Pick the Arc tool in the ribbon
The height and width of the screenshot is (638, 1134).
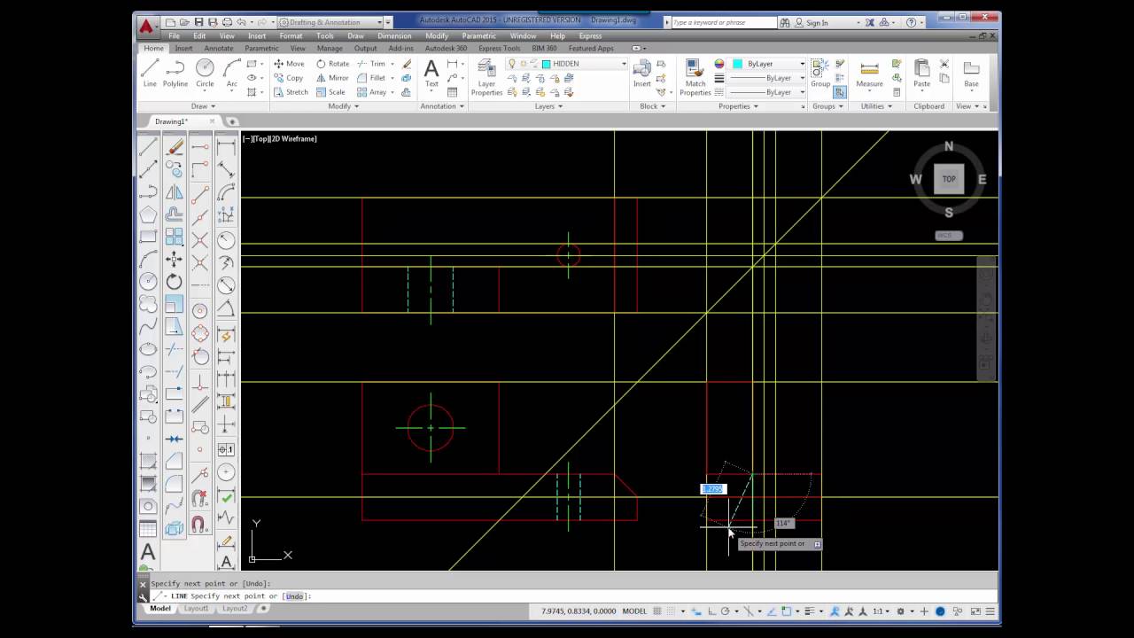(x=231, y=73)
